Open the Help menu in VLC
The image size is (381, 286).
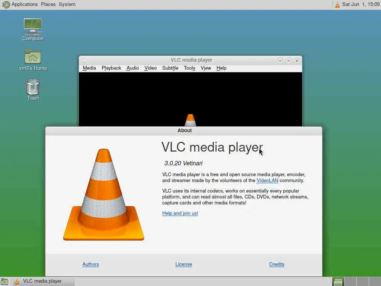tap(221, 68)
